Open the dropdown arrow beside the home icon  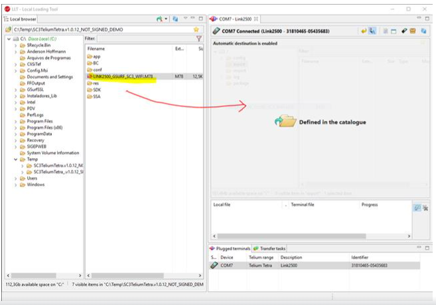pos(166,19)
